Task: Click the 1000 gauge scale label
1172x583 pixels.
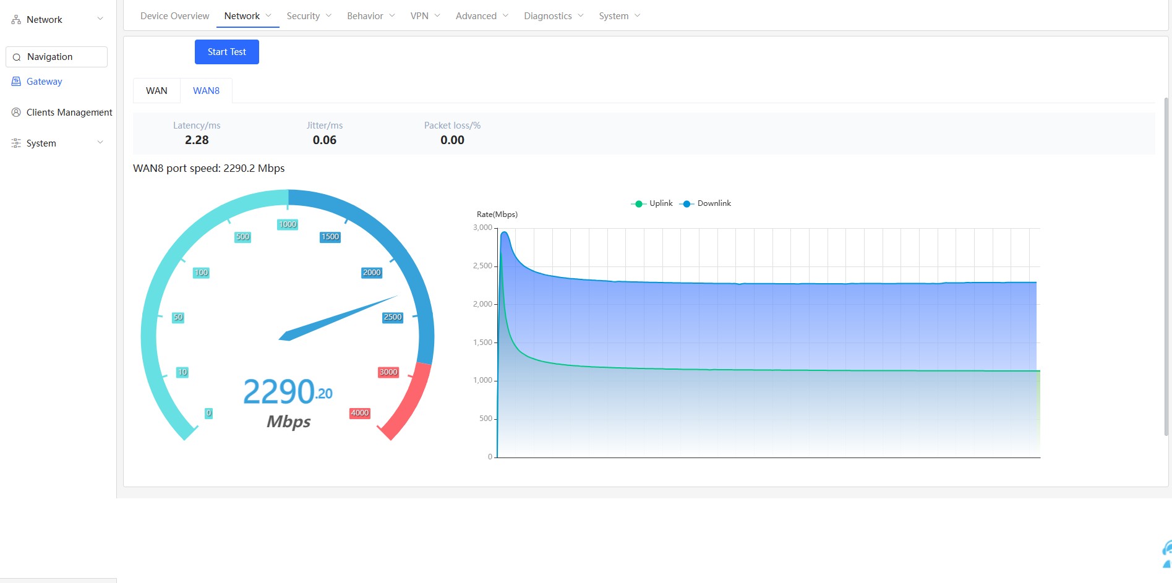Action: (x=288, y=224)
